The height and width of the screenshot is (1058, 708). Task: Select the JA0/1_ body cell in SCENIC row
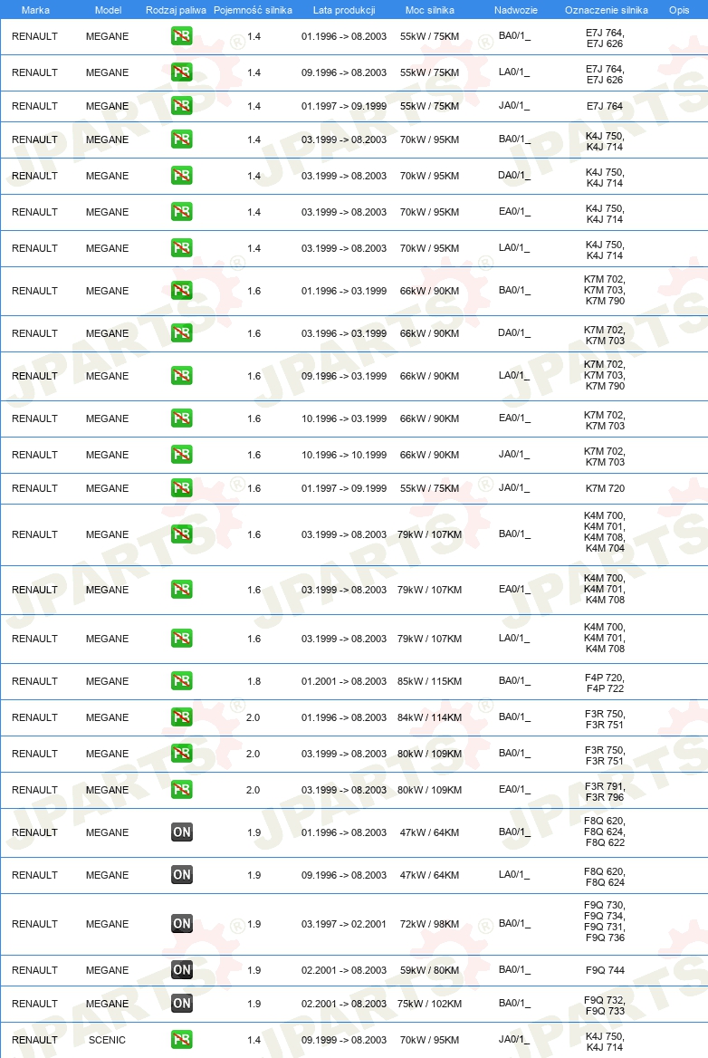point(514,1039)
